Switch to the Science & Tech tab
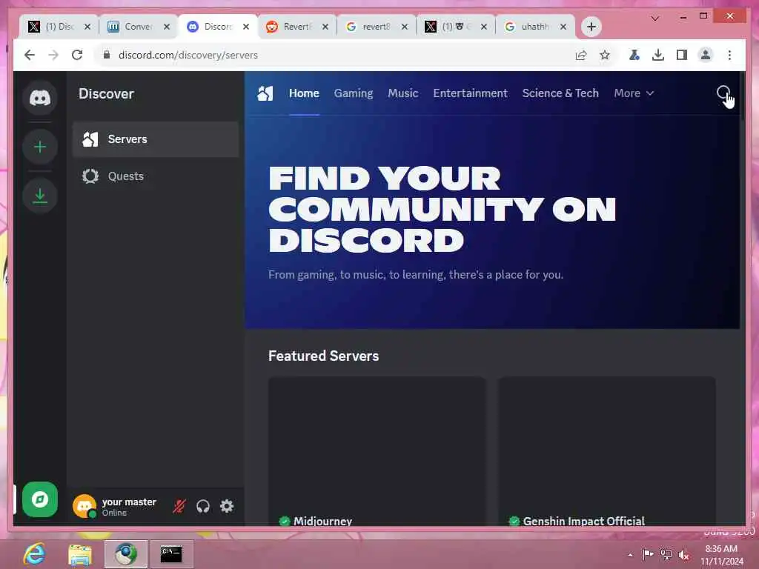This screenshot has height=569, width=759. point(560,93)
